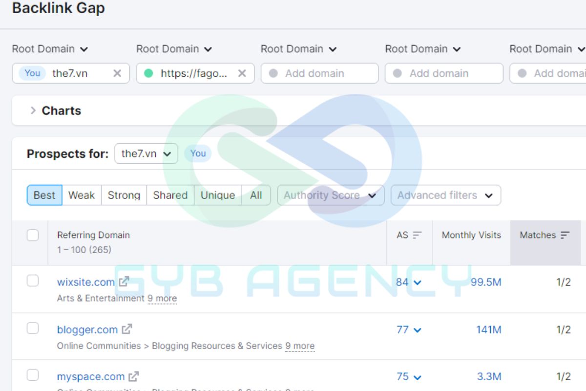Select the Strong prospects tab
586x391 pixels.
coord(124,195)
